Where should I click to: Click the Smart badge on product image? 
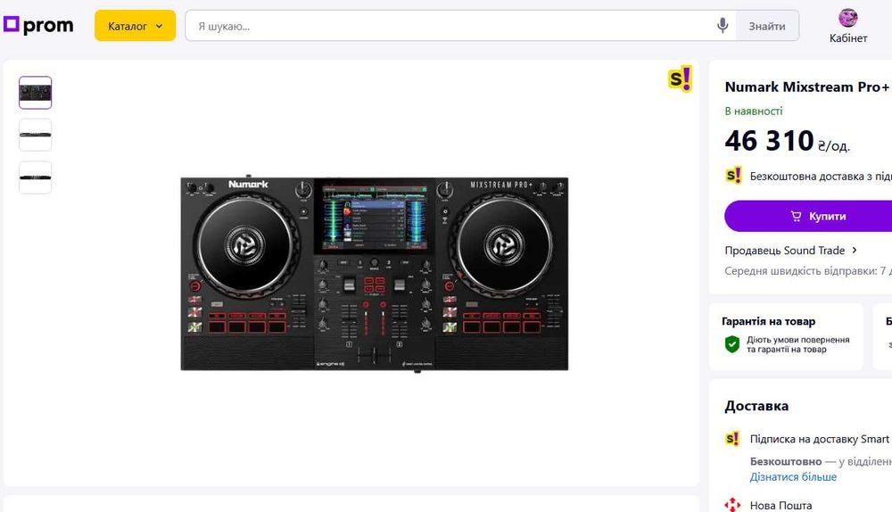[x=680, y=78]
